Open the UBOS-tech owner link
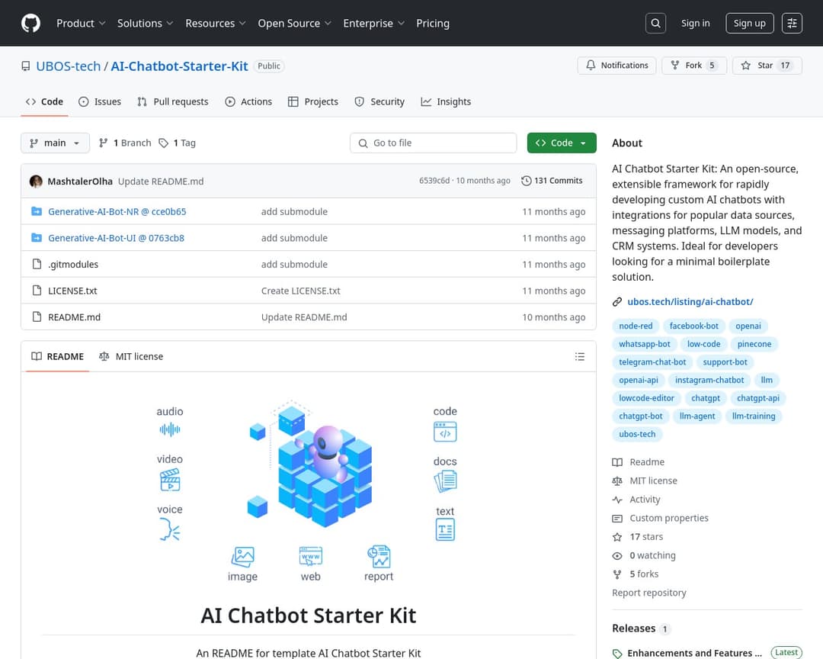This screenshot has height=659, width=823. 69,66
